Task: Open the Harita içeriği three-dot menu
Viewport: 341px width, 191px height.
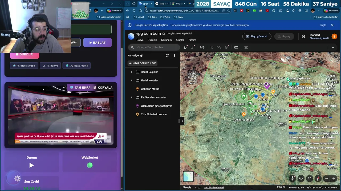Action: [x=174, y=55]
